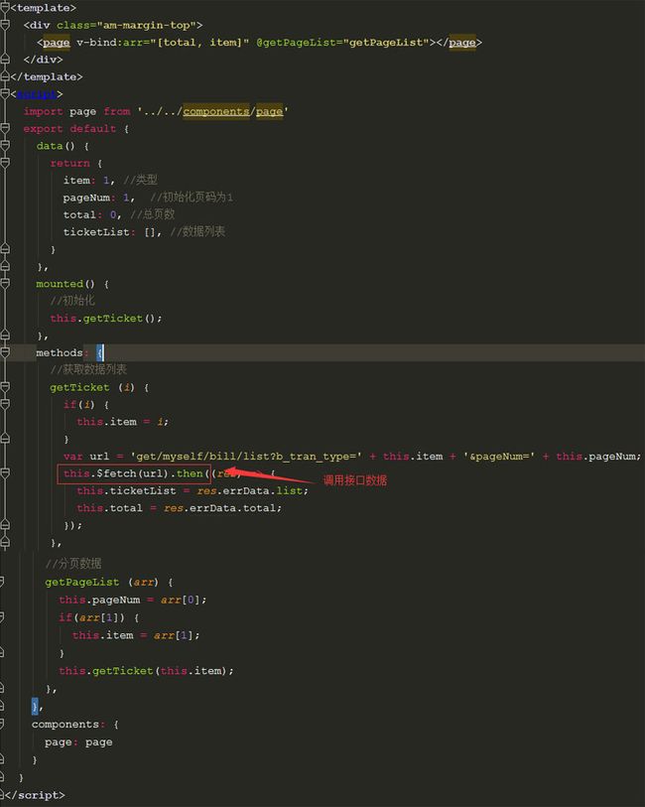Click the //类型 comment

click(141, 180)
